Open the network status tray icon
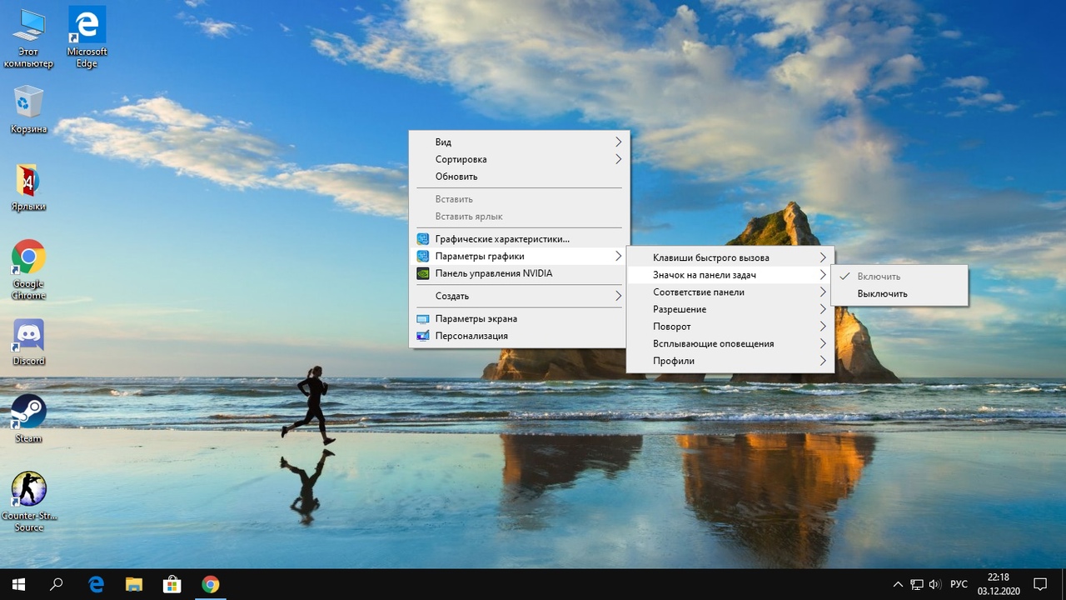1066x600 pixels. click(x=917, y=584)
